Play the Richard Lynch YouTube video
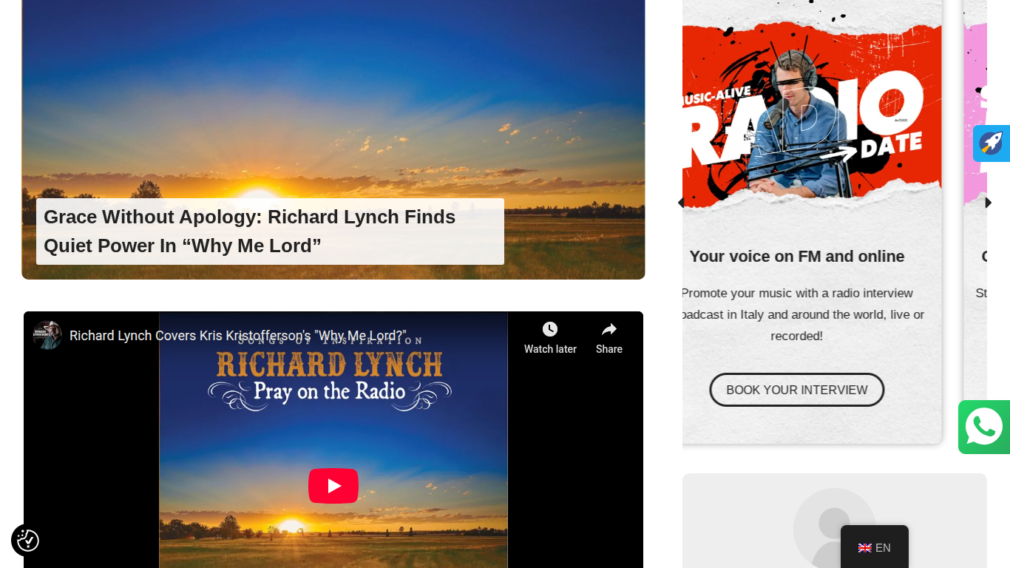1010x568 pixels. coord(333,486)
